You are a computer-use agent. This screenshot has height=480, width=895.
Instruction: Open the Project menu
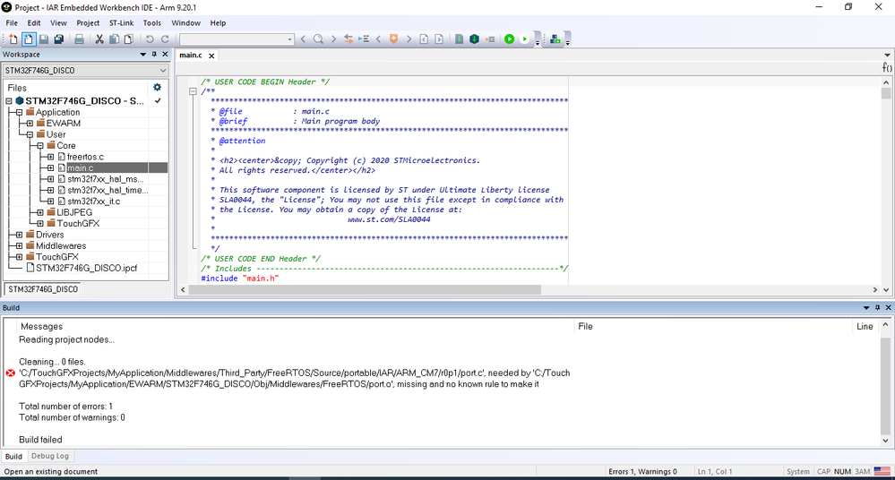pyautogui.click(x=87, y=22)
